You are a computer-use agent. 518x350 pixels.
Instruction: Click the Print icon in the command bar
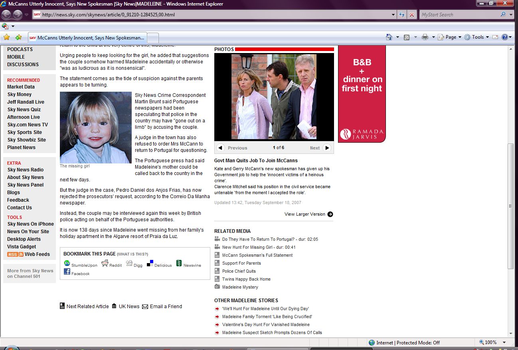tap(425, 37)
